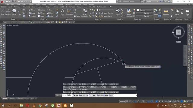Toggle polar tracking in status bar
Screen dimensions: 193x108
click(x=139, y=101)
